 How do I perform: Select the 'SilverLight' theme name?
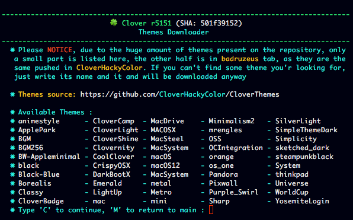point(298,121)
